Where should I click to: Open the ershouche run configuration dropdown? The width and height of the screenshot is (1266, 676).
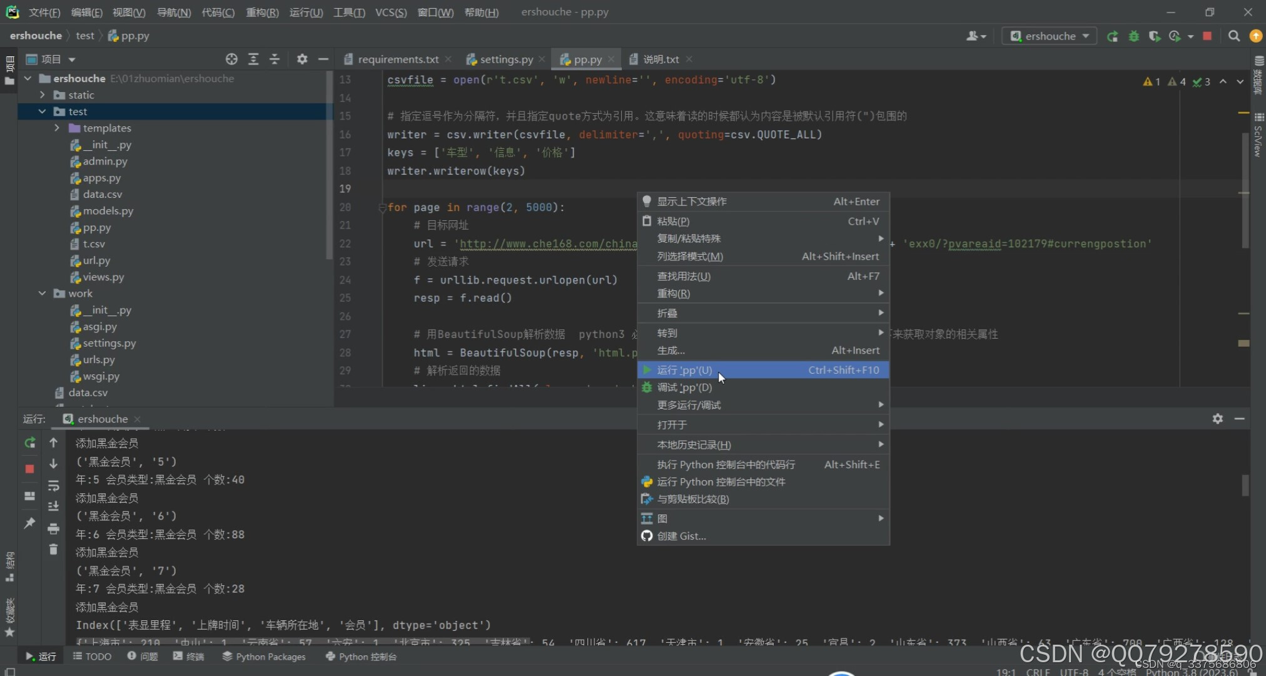pos(1050,36)
